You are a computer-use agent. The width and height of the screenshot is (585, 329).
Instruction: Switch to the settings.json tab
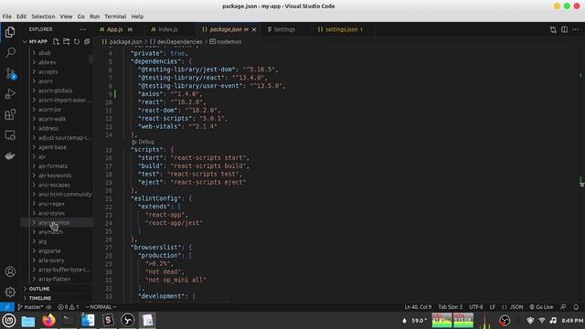[340, 29]
